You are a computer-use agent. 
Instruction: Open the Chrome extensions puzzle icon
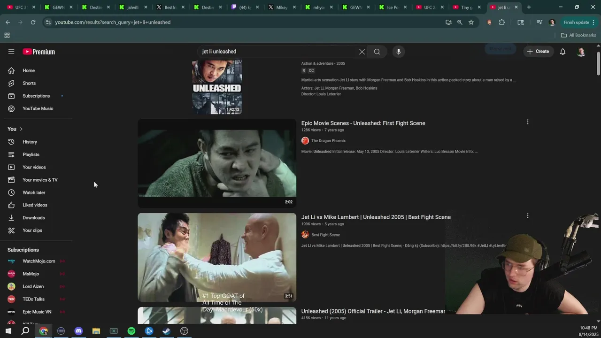[x=502, y=22]
